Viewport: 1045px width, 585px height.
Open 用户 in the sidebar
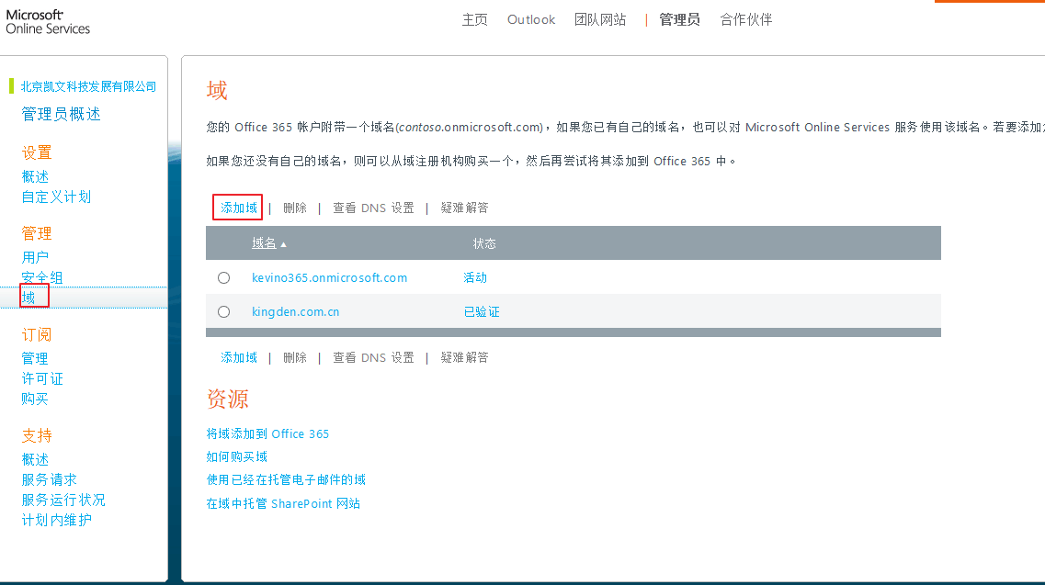[35, 257]
